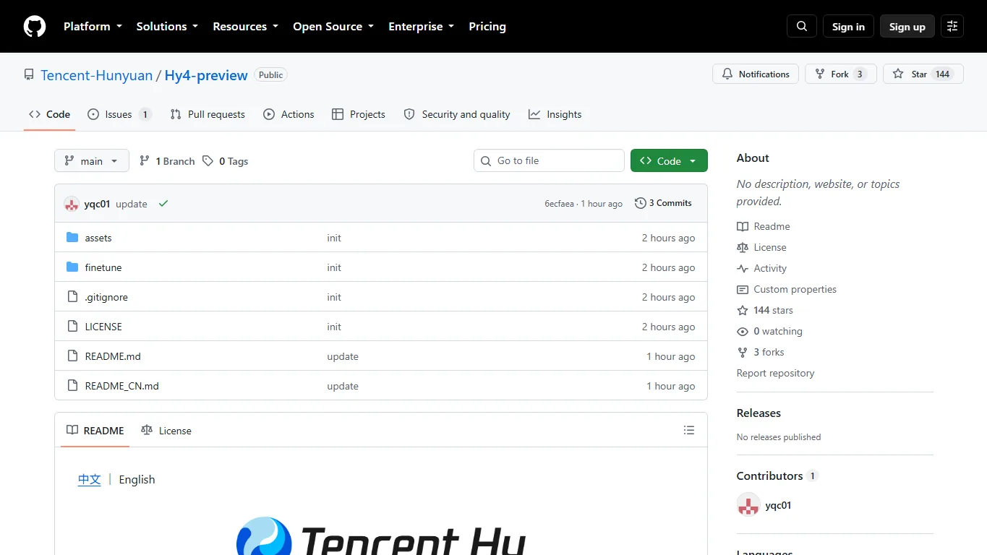The width and height of the screenshot is (987, 555).
Task: Click the yqc01 author name in commit bar
Action: tap(97, 204)
